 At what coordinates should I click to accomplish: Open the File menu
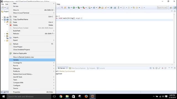click(x=2, y=4)
